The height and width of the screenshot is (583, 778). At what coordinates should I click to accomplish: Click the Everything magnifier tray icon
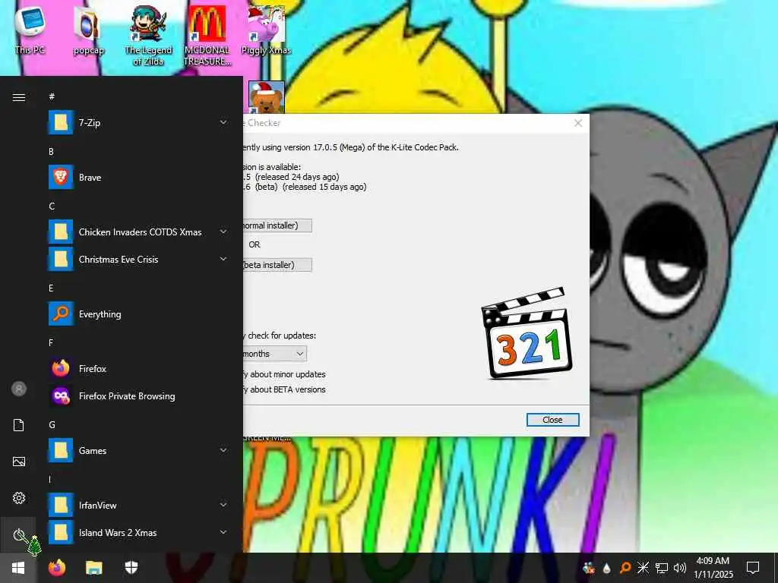point(625,568)
